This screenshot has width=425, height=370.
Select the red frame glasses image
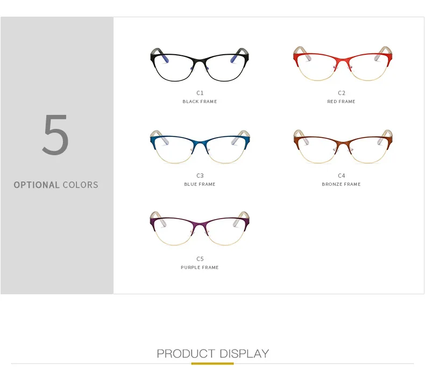tap(343, 63)
